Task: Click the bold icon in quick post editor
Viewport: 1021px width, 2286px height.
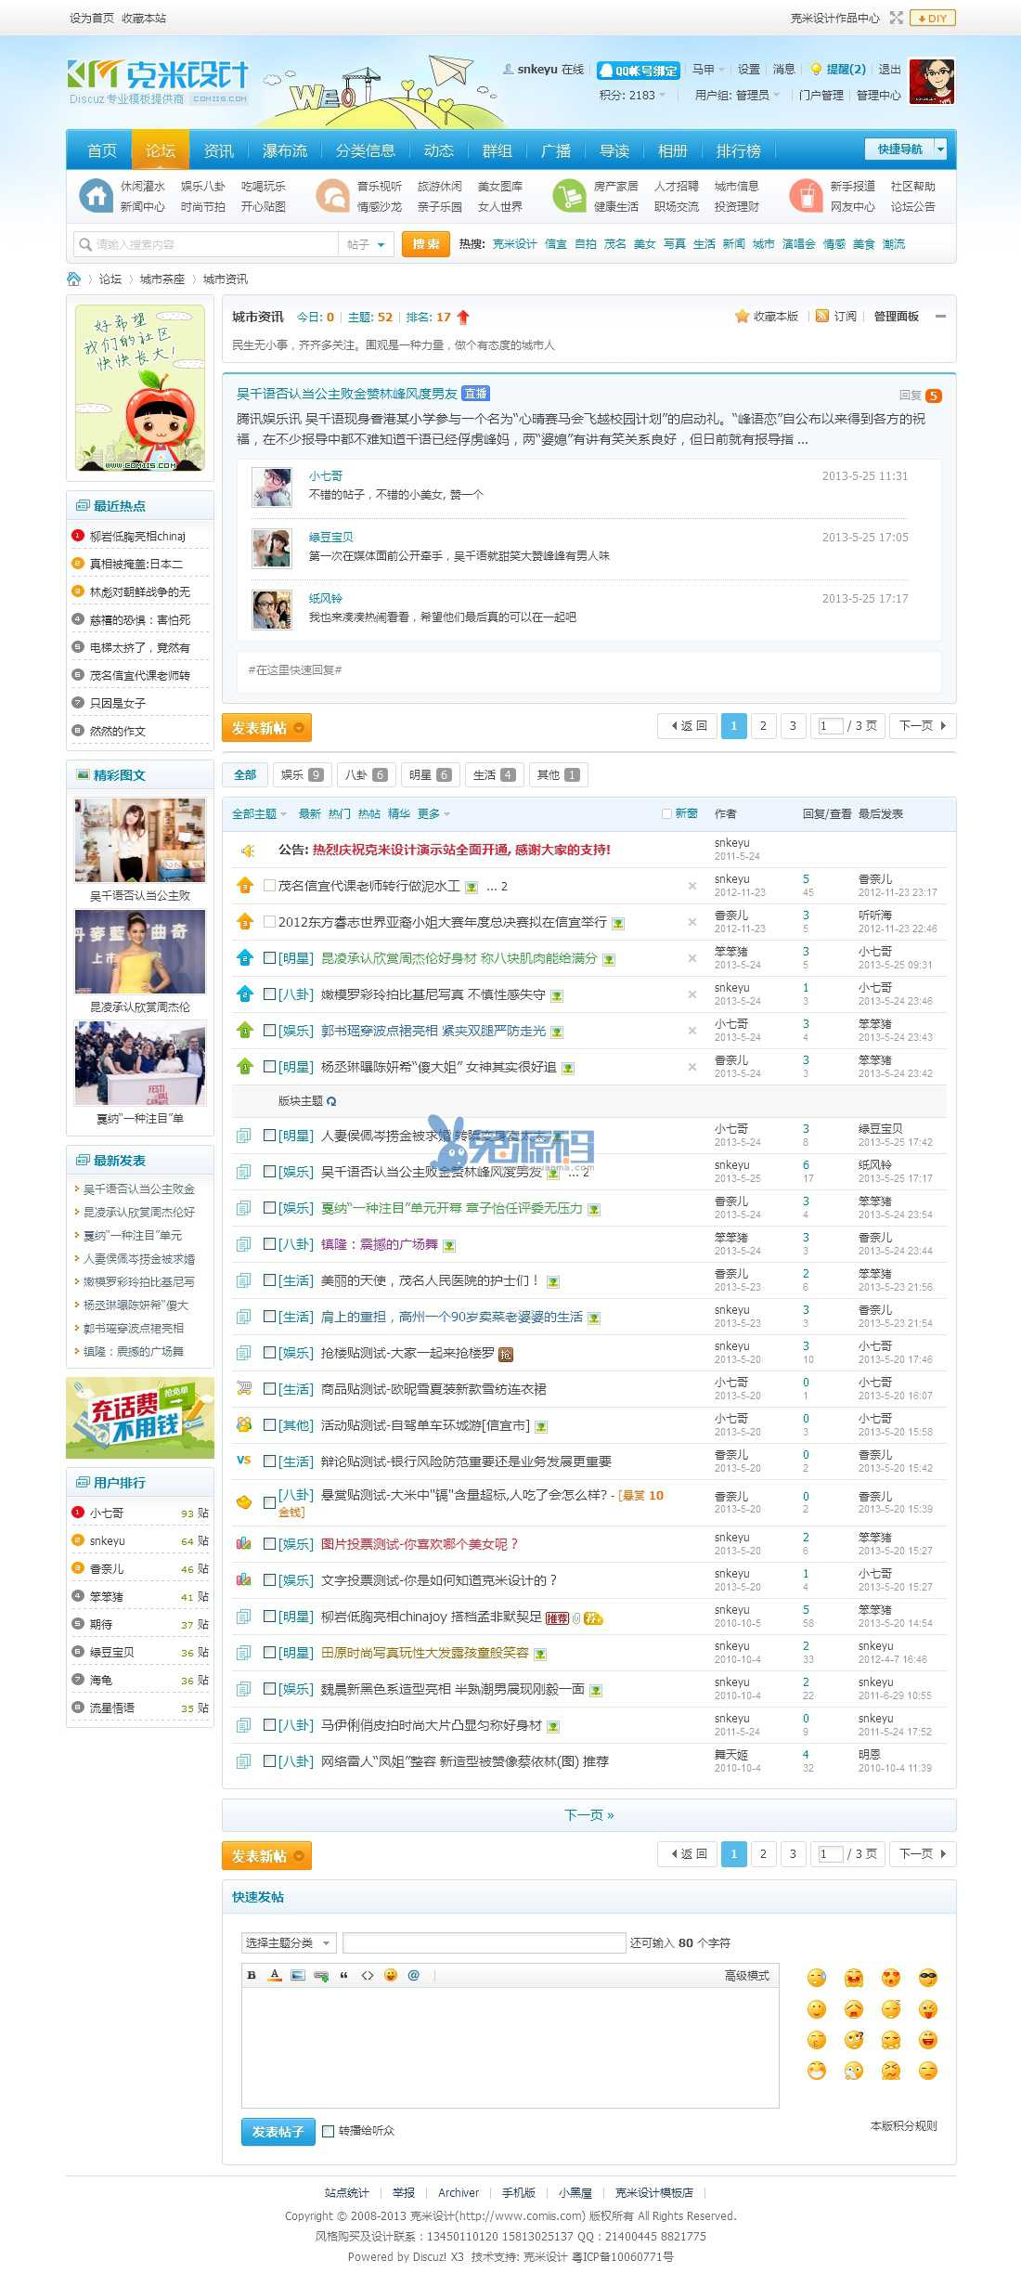Action: pos(252,1975)
